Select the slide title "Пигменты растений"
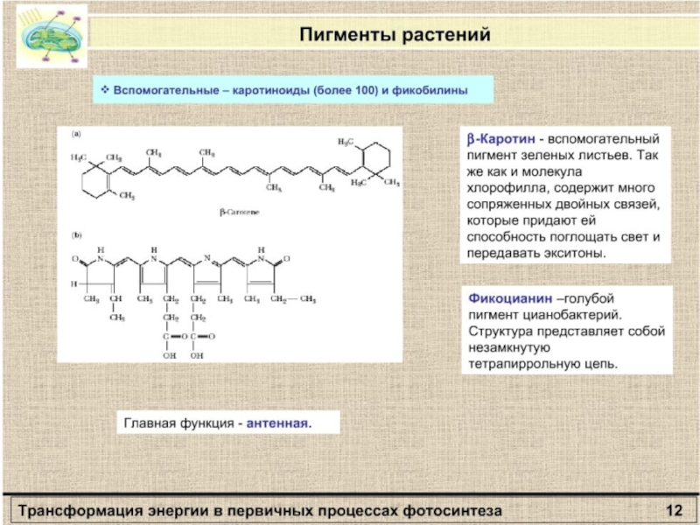The height and width of the screenshot is (525, 700). pos(395,34)
